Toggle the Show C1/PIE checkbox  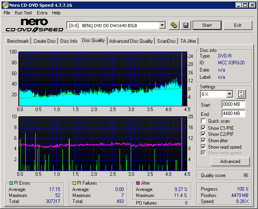point(204,128)
